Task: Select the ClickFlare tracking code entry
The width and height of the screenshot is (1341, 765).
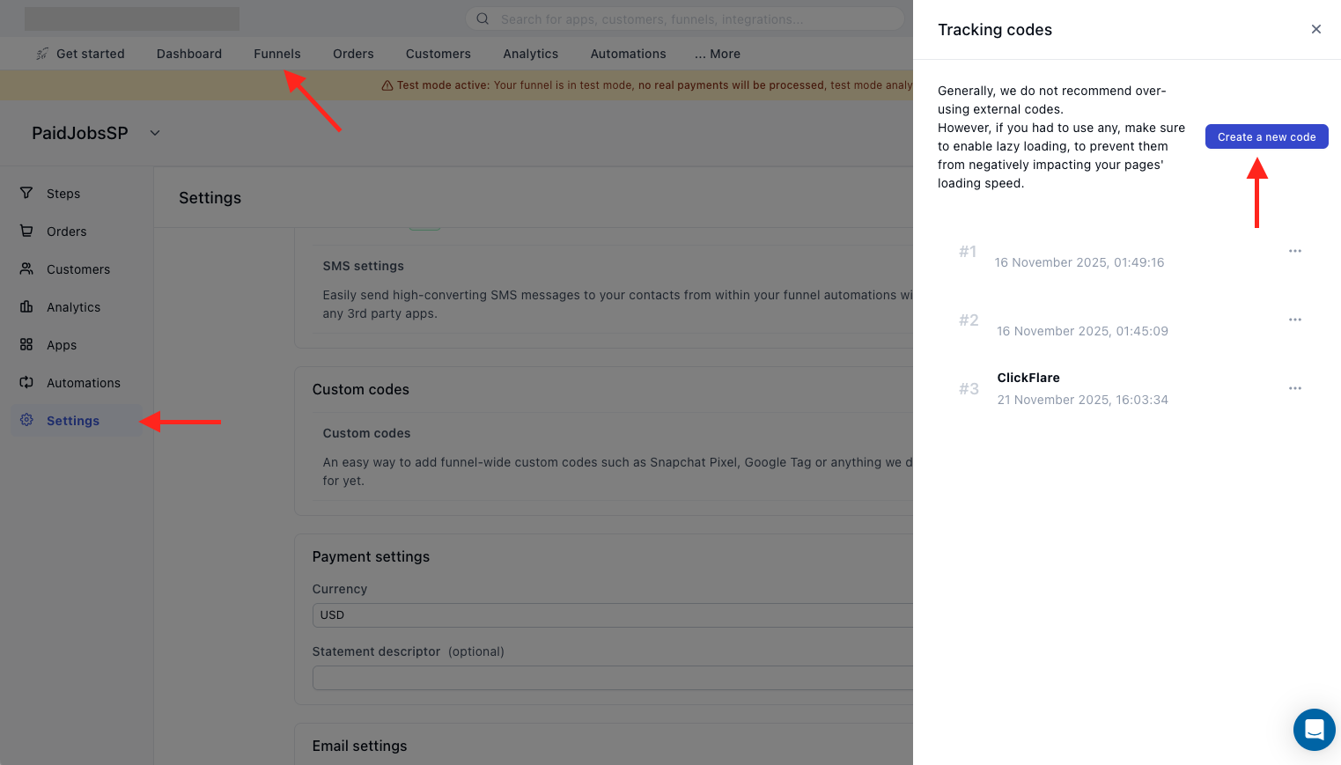Action: point(1028,378)
